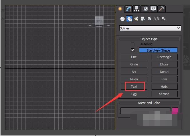Switch to the Modify panel tab
The image size is (190, 136).
point(128,9)
